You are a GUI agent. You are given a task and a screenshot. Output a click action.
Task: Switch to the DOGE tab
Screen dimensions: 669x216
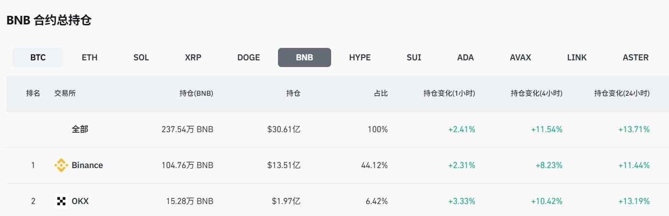tap(249, 57)
